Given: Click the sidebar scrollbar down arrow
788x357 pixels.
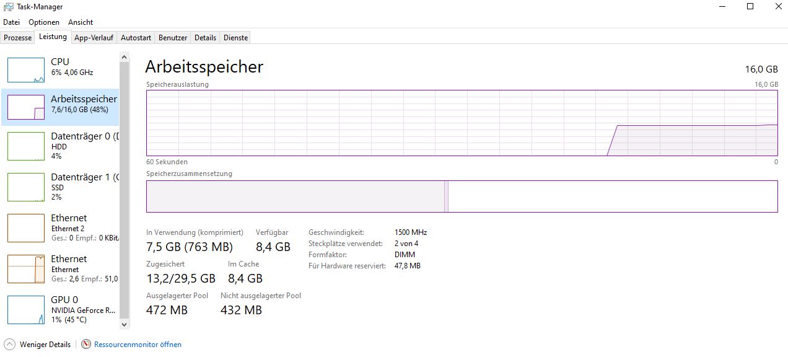Looking at the screenshot, I should (124, 324).
